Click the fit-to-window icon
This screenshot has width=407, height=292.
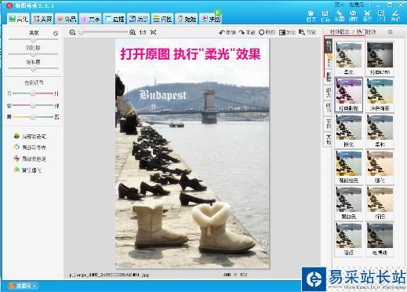tap(153, 32)
